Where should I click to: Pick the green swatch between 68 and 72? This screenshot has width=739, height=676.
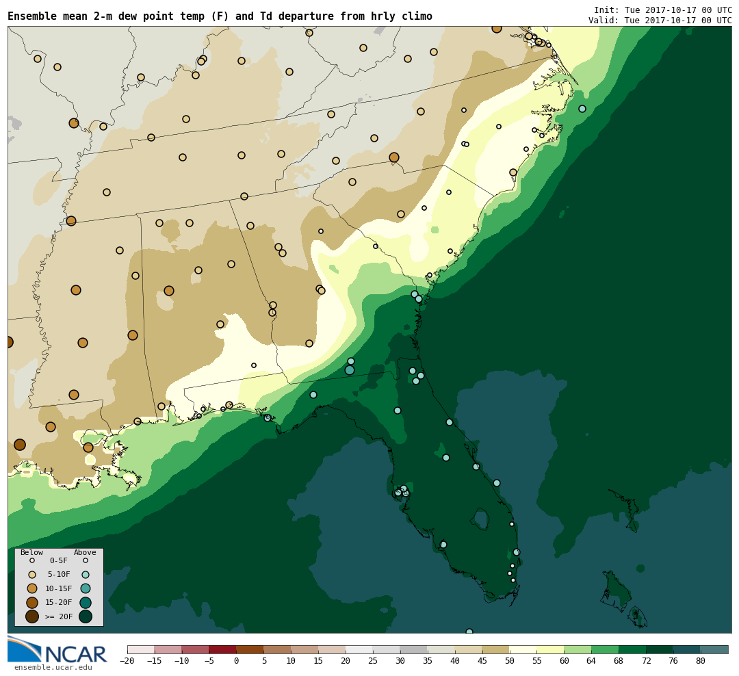633,649
